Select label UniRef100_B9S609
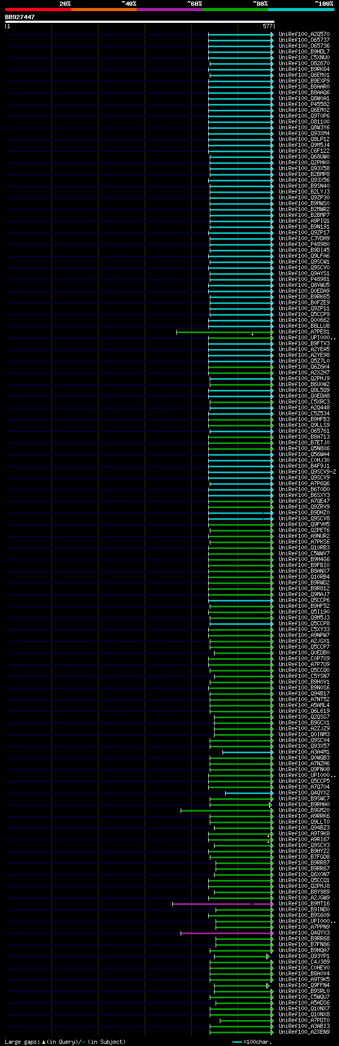Screen dimensions: 339x1046 click(x=304, y=916)
